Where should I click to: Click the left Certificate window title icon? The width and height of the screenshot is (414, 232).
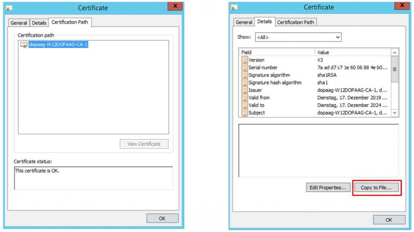pyautogui.click(x=8, y=8)
